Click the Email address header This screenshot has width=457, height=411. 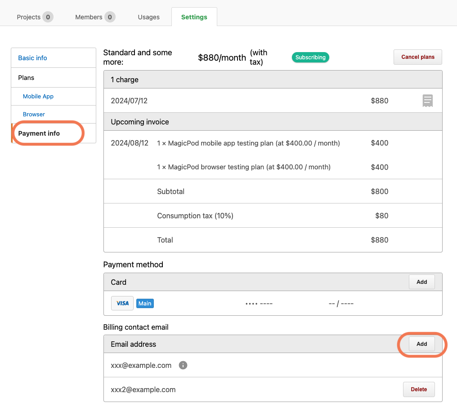[x=133, y=344]
